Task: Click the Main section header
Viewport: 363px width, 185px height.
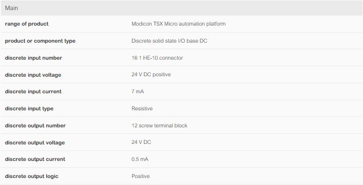Action: point(182,8)
